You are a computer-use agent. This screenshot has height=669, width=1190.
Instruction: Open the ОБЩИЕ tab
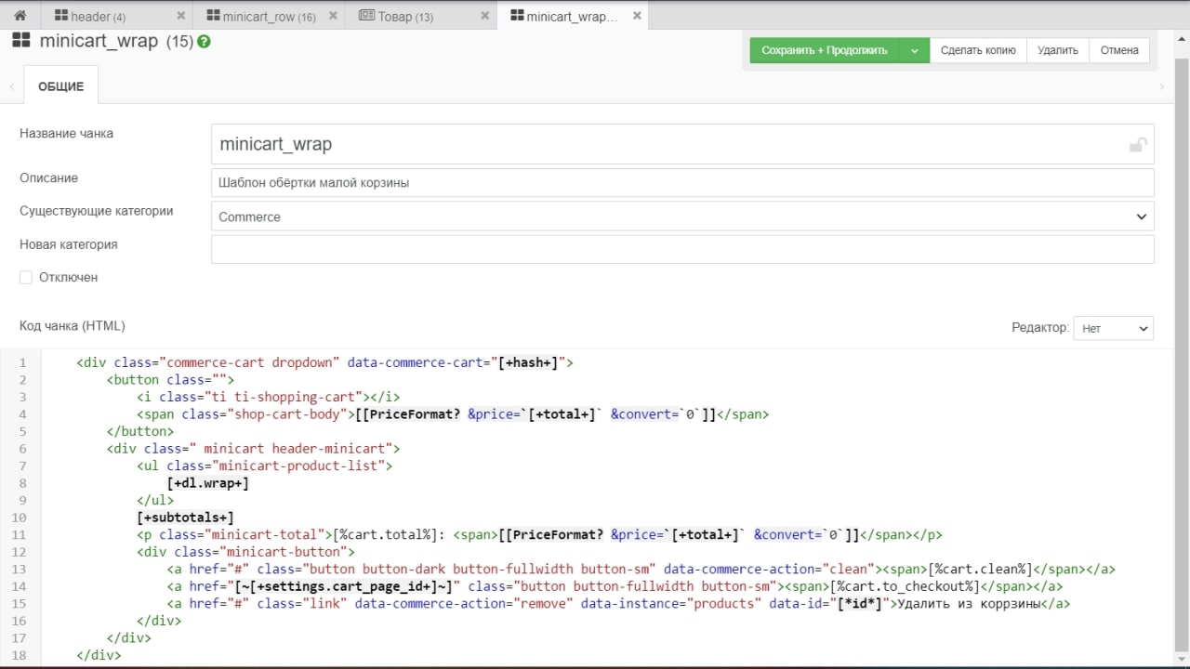(60, 85)
